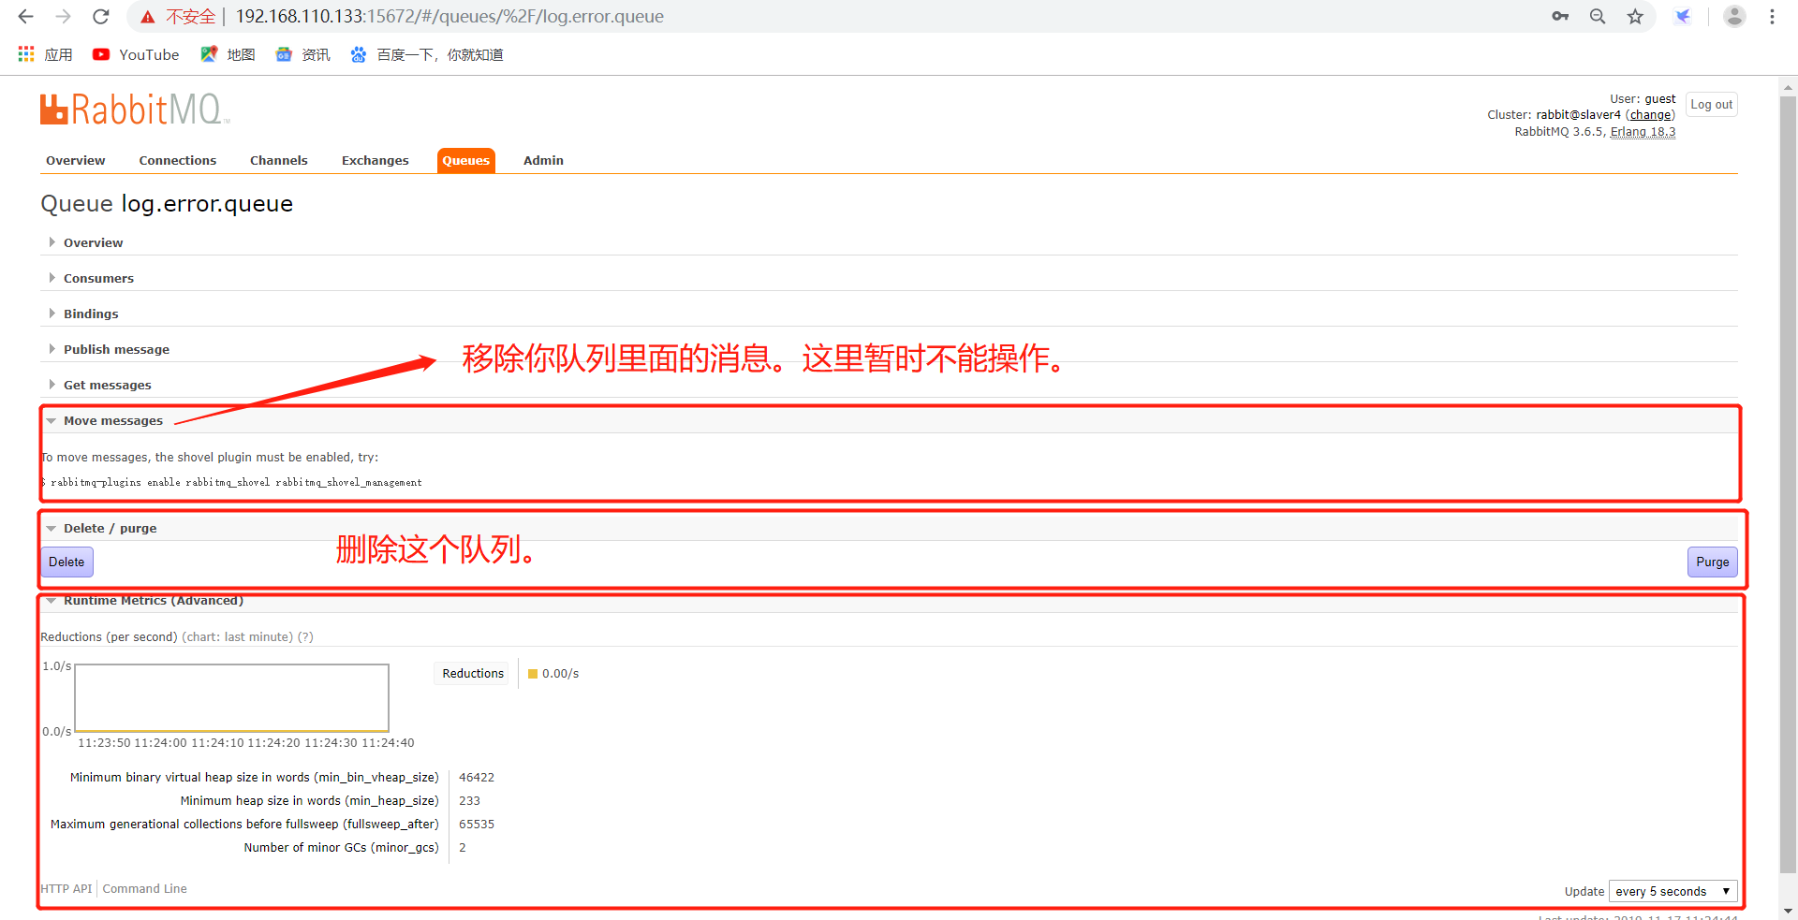Collapse the Move messages section
Screen dimensions: 1798x920
click(112, 420)
